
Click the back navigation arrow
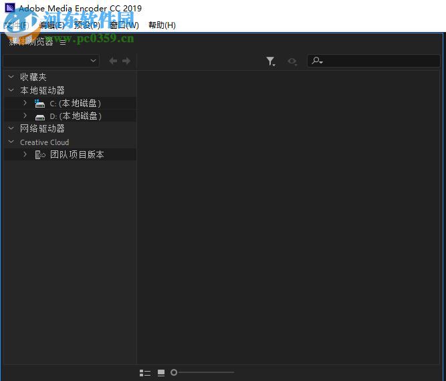point(113,61)
